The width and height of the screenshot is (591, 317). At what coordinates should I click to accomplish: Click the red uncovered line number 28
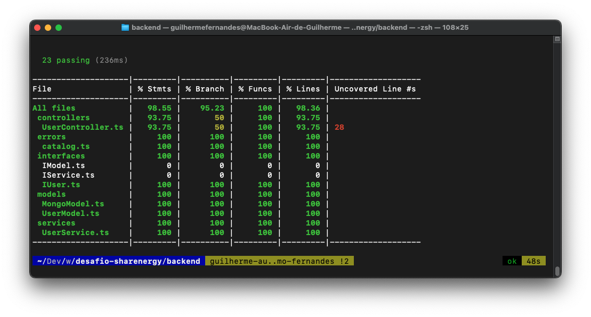(x=339, y=127)
